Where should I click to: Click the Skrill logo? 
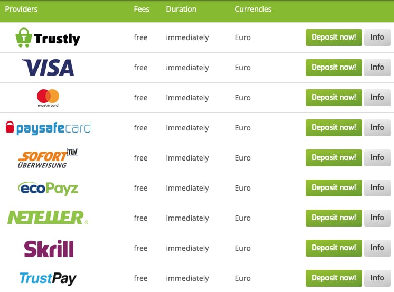coord(49,249)
